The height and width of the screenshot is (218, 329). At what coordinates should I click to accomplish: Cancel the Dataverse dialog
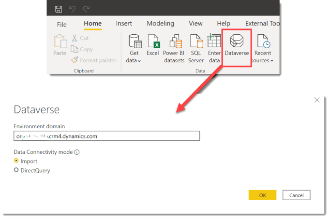pos(296,195)
